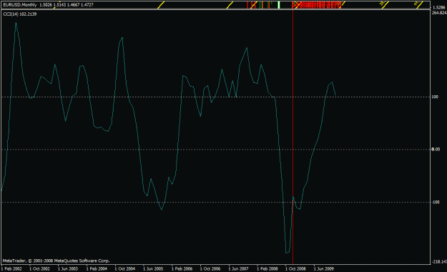Click the 1 Feb 2004 date label
Viewport: 447px width, 272px height.
(x=97, y=269)
